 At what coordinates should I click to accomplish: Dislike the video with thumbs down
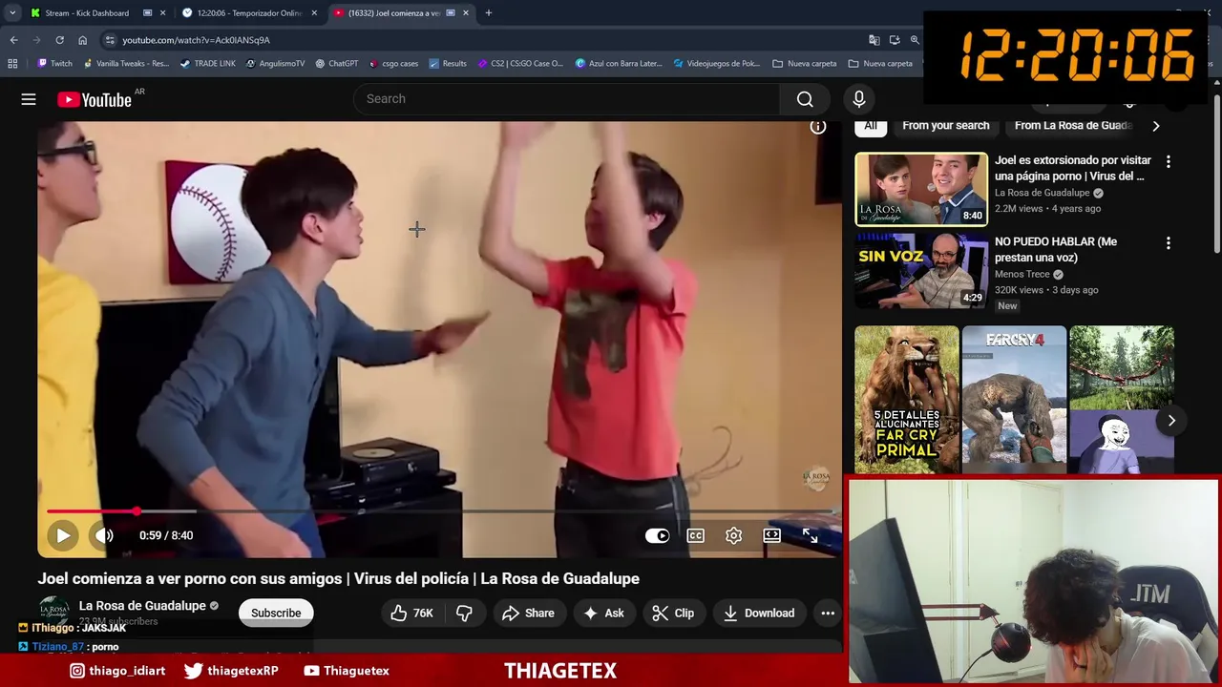[464, 613]
